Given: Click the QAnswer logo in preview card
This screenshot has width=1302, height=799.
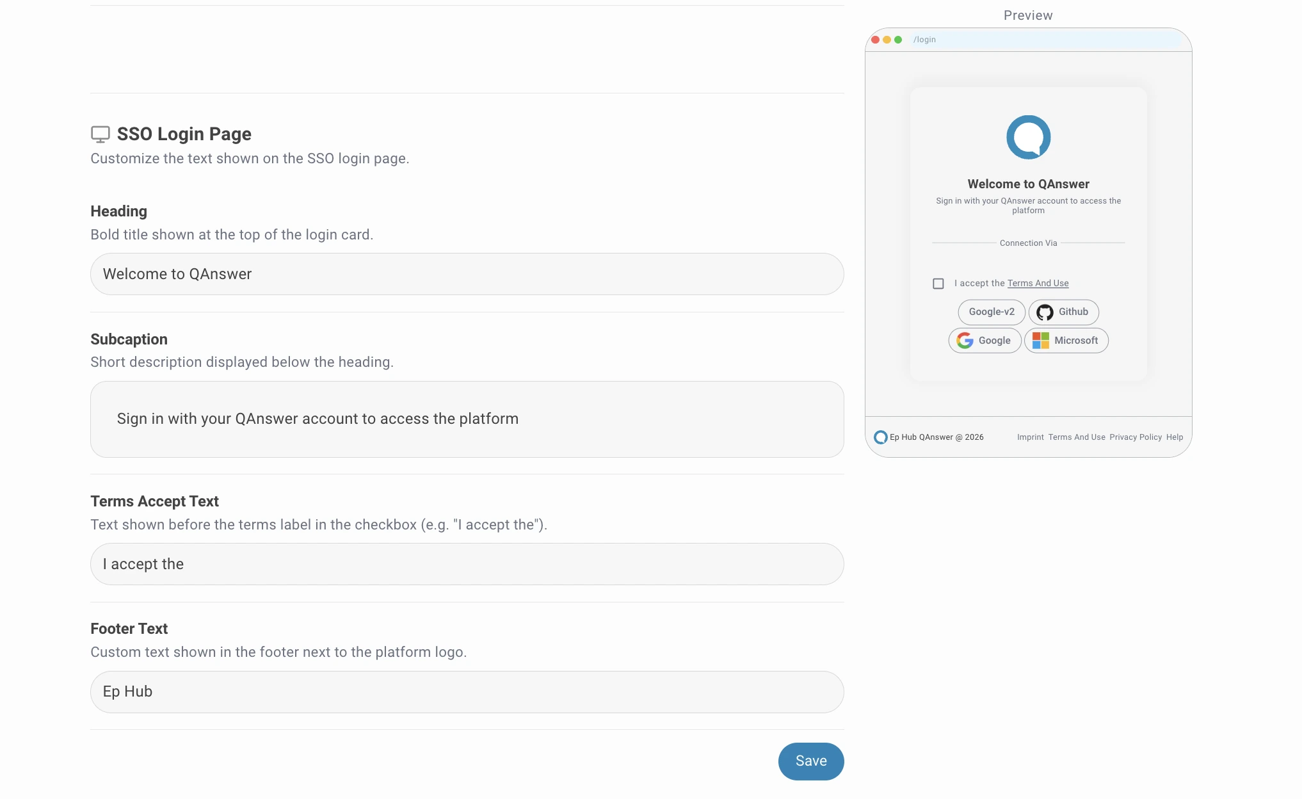Looking at the screenshot, I should click(1028, 137).
